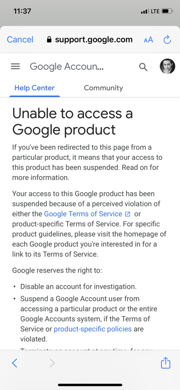Switch to the Community tab
Image resolution: width=180 pixels, height=390 pixels.
coord(103,88)
